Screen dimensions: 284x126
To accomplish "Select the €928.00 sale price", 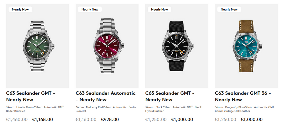I will pos(110,119).
